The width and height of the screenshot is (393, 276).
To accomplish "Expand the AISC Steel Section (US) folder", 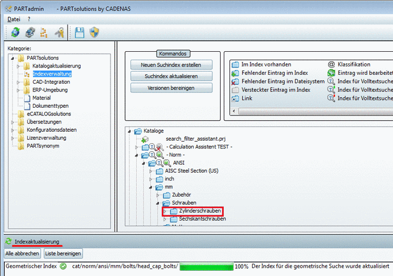I will (150, 171).
